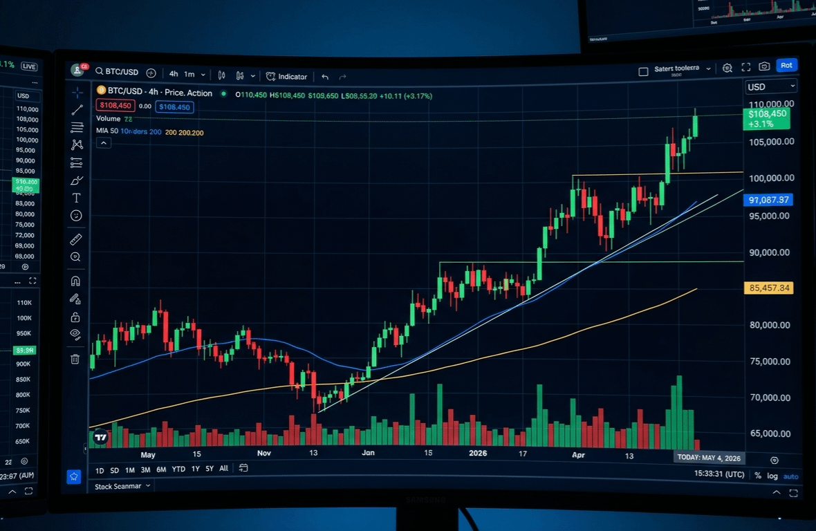816x531 pixels.
Task: Click the TODAY: MAY 4, 2026 marker
Action: pyautogui.click(x=709, y=458)
